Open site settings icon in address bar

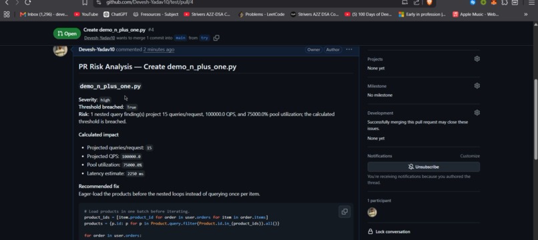(99, 3)
